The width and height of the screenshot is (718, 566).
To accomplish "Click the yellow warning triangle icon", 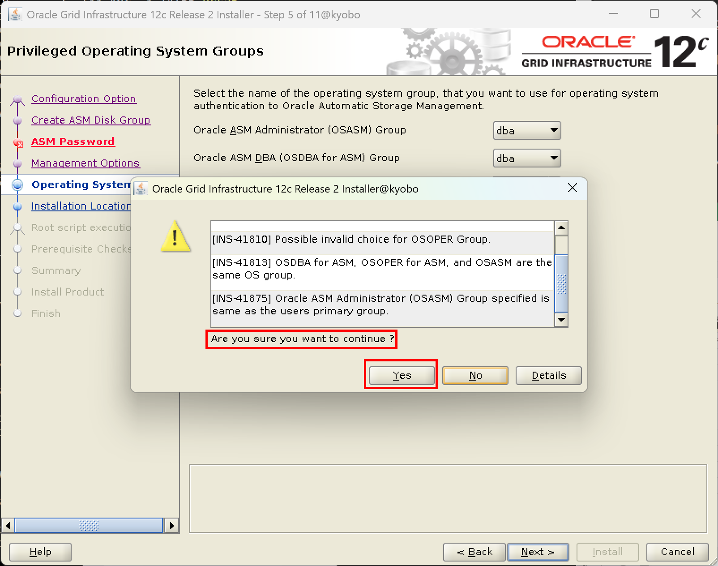I will [175, 236].
